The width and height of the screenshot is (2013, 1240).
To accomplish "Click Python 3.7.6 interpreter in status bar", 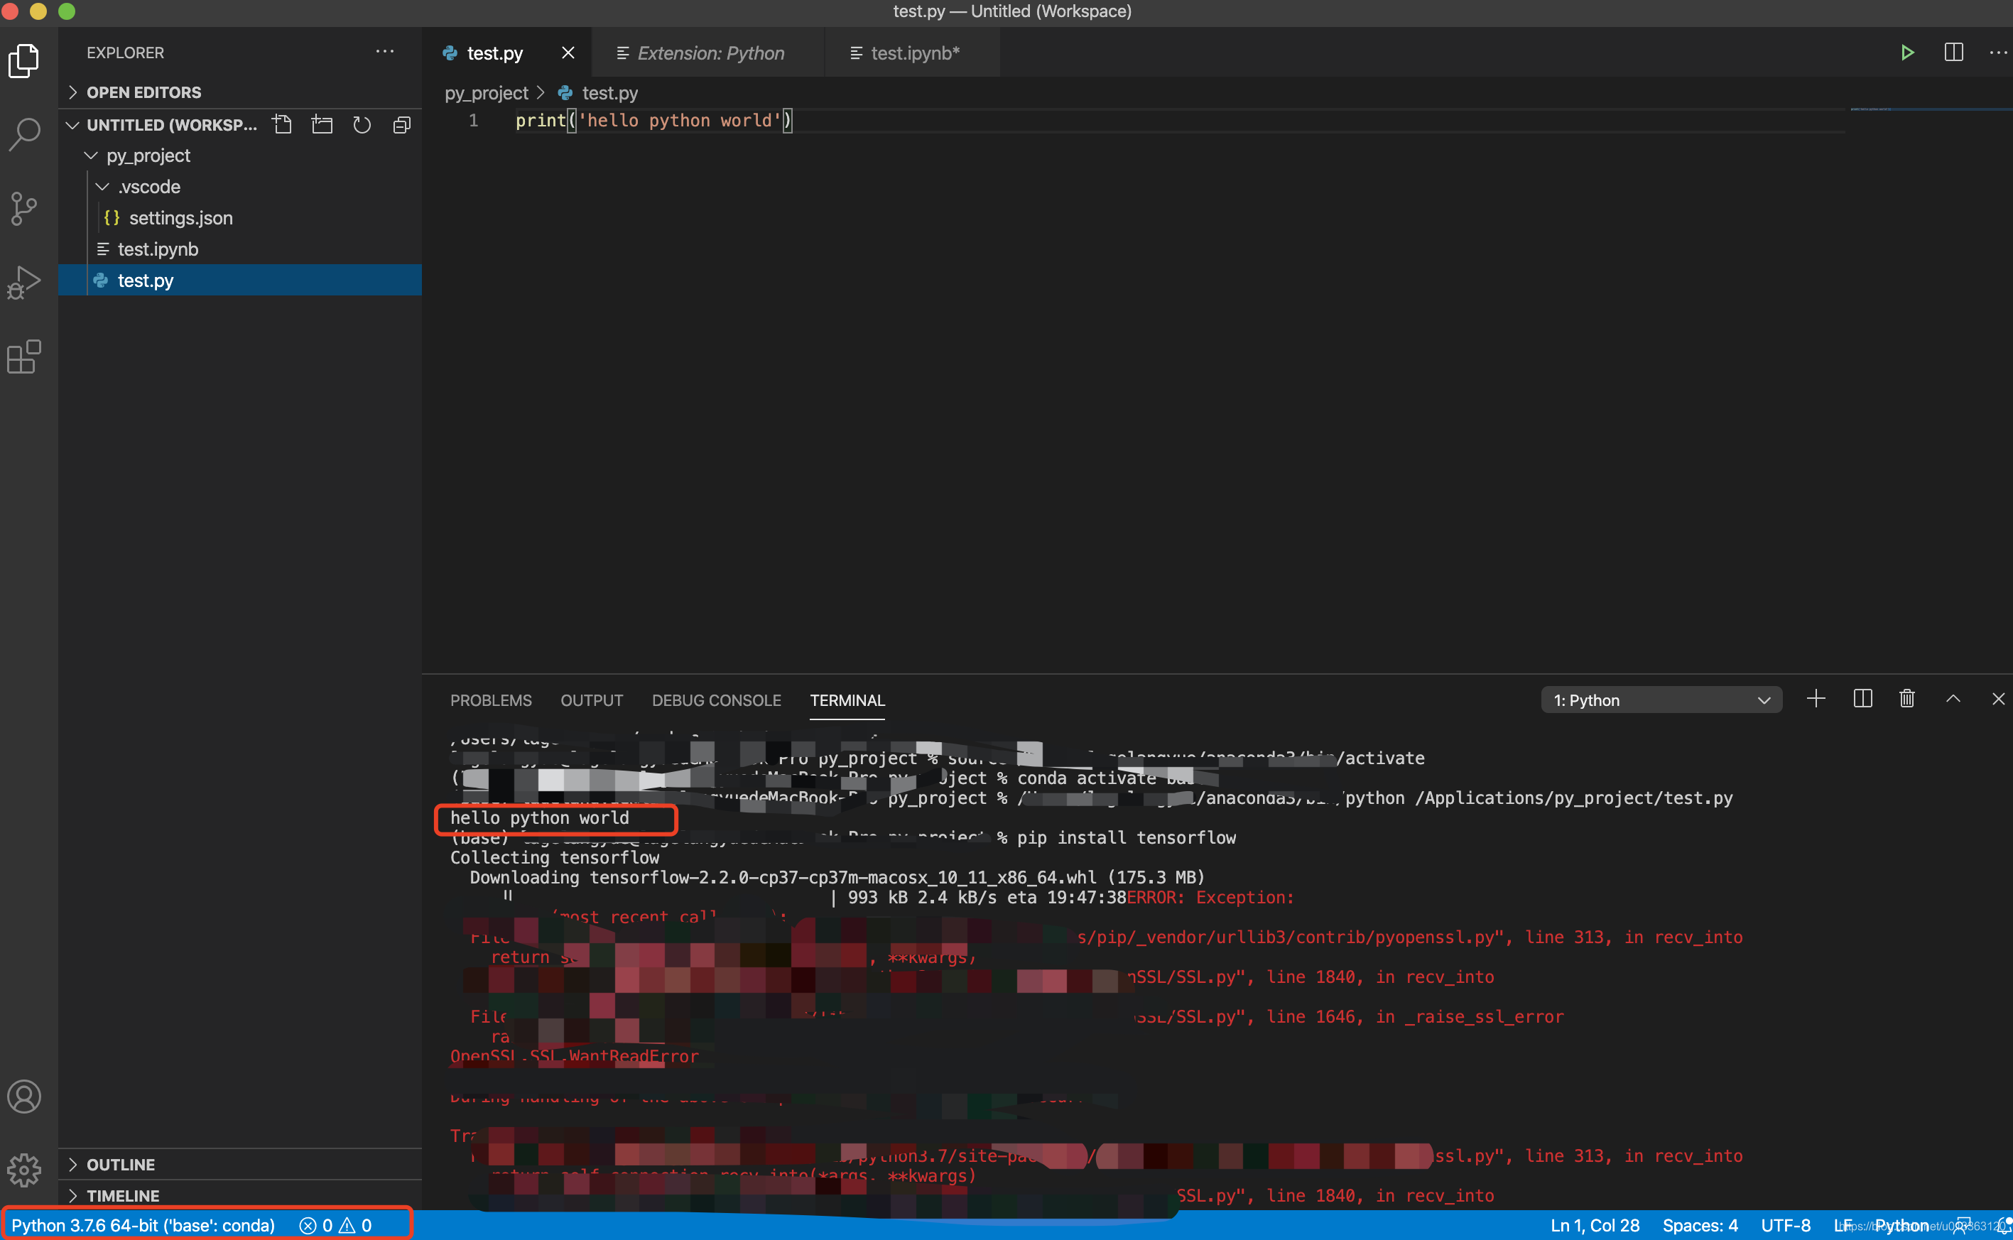I will tap(143, 1225).
